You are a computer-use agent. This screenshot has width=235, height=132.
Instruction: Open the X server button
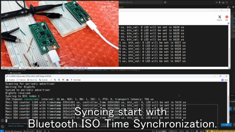(x=220, y=18)
